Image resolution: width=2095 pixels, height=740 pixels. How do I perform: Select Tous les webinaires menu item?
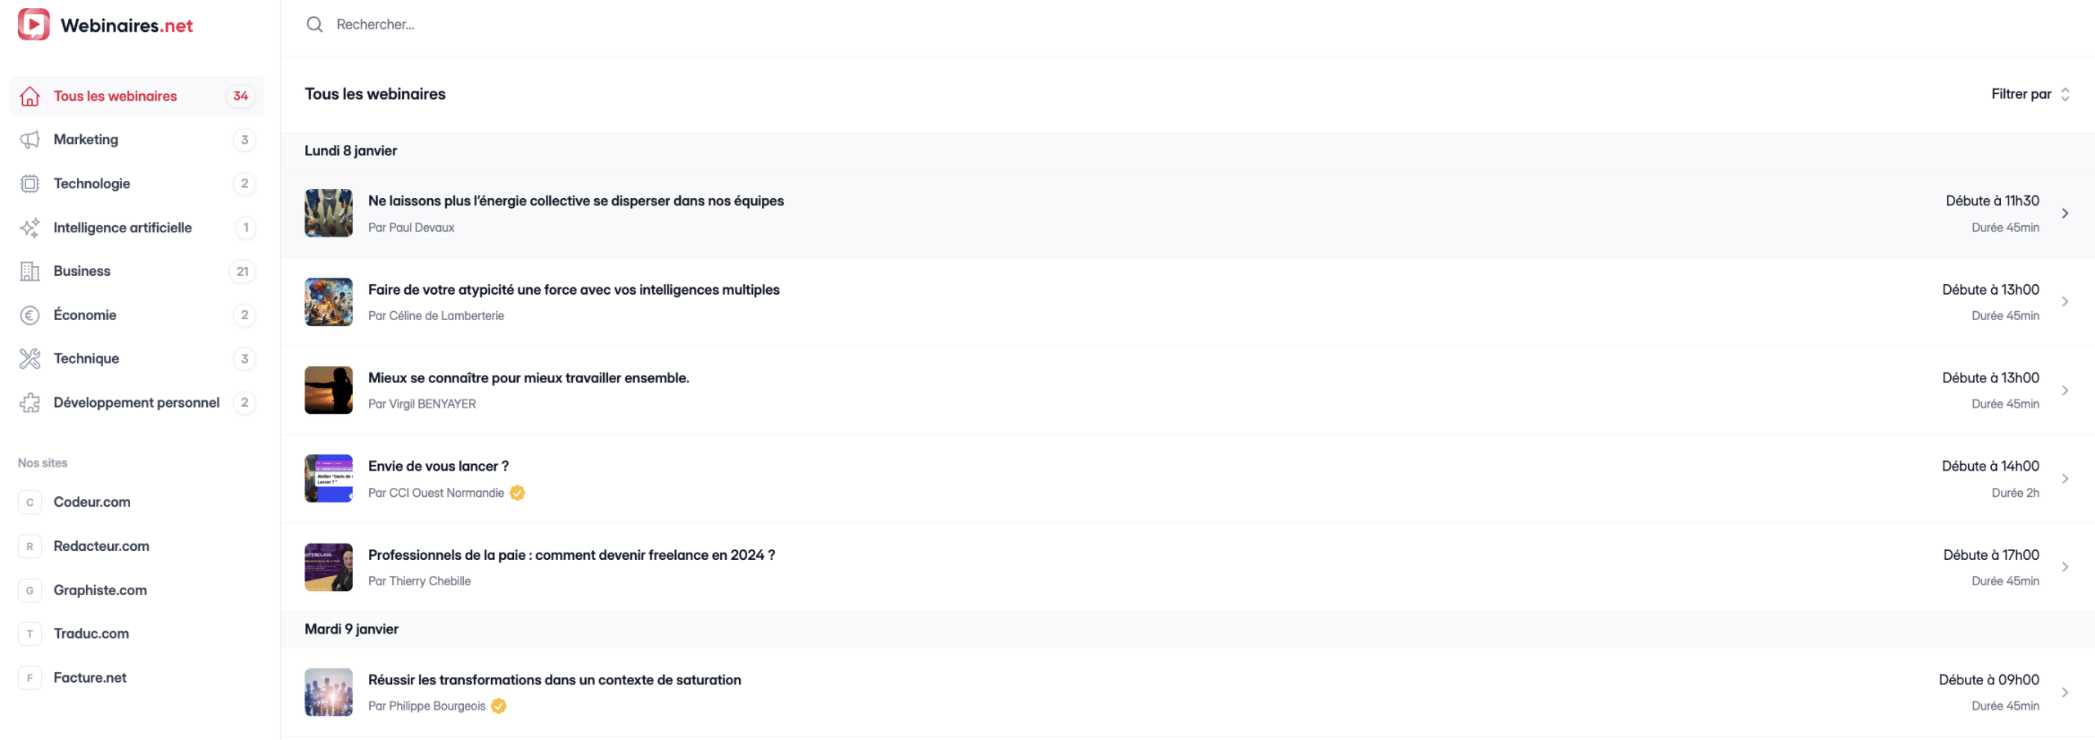pos(115,96)
